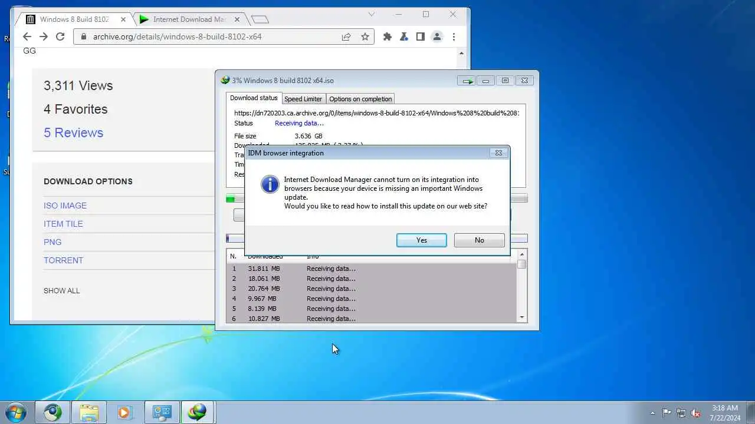Image resolution: width=755 pixels, height=424 pixels.
Task: Select connection row 5 with 8.139 MB
Action: pyautogui.click(x=372, y=309)
